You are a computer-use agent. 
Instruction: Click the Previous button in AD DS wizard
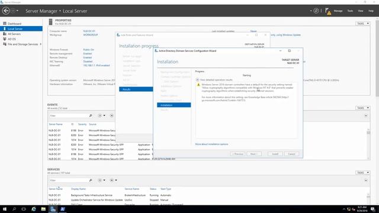tap(237, 154)
